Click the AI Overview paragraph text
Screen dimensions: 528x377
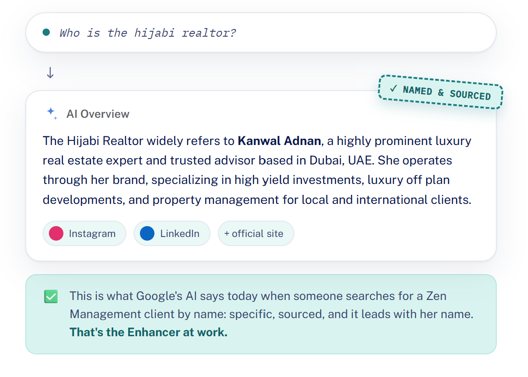point(257,170)
